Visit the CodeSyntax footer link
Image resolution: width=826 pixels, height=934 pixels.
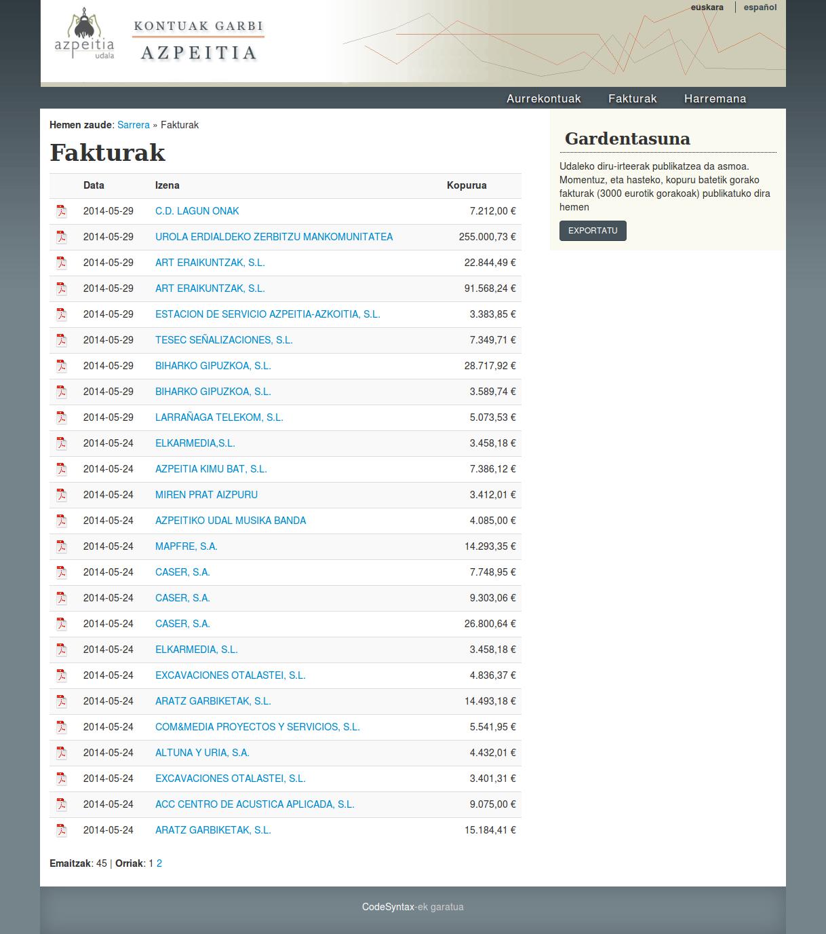click(388, 907)
